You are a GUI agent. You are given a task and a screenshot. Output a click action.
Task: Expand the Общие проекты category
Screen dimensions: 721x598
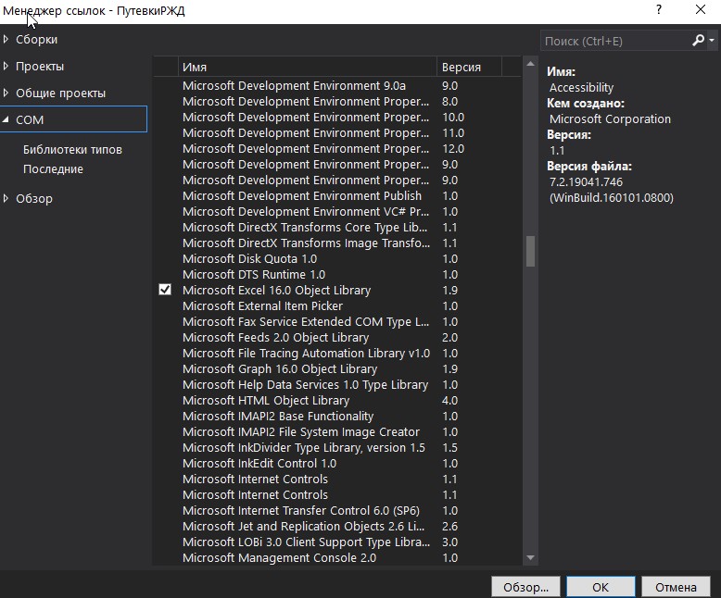[6, 93]
